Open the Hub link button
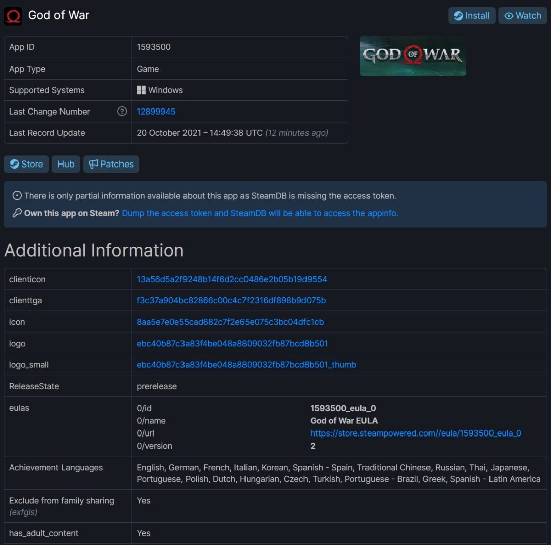Screen dimensions: 551x545 point(66,164)
